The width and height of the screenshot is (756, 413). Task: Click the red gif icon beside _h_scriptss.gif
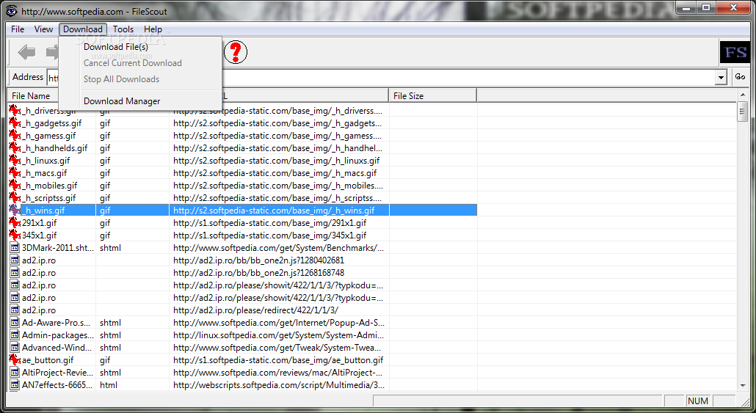pos(15,198)
